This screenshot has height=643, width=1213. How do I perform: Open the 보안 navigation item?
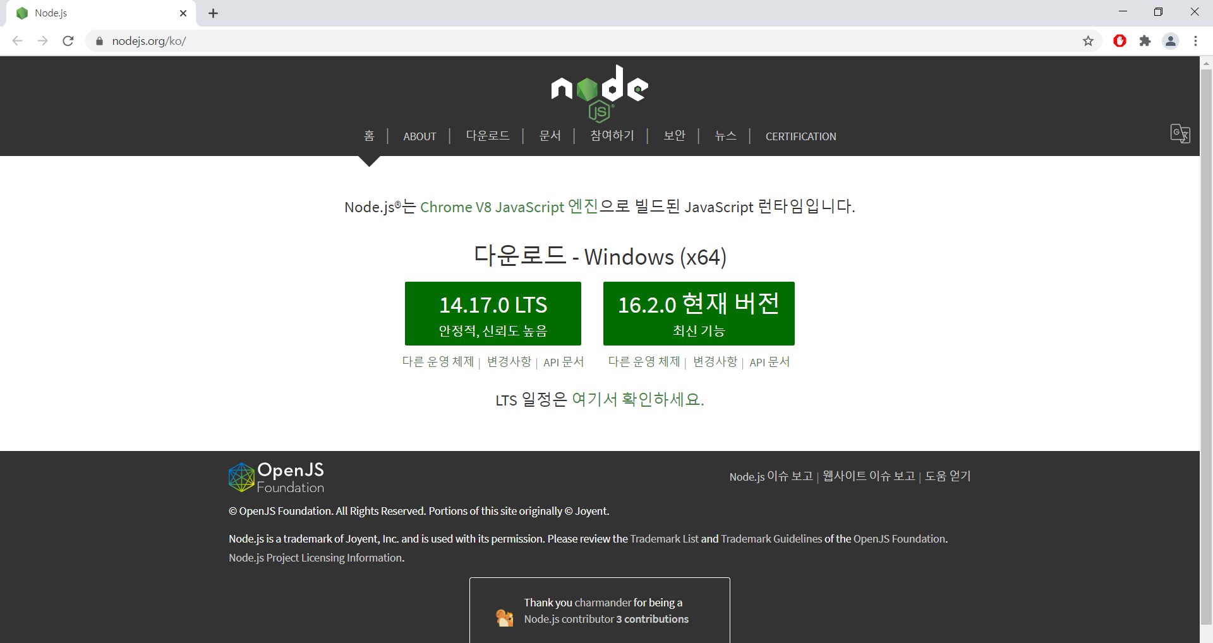(x=675, y=136)
